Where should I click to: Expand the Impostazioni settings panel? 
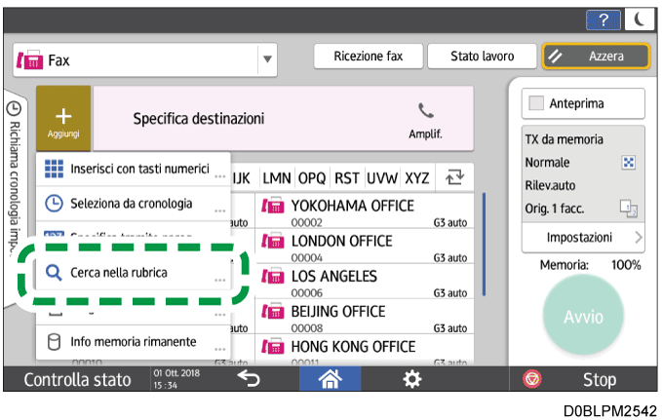tap(582, 238)
